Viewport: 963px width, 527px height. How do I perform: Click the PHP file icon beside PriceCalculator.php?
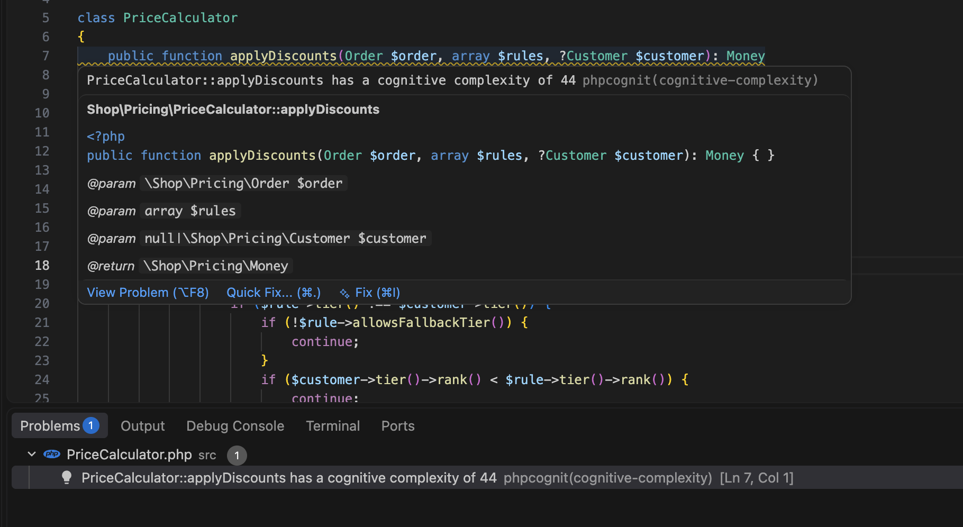click(x=52, y=454)
